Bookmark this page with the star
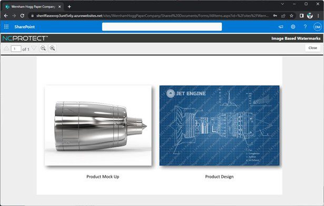 291,16
